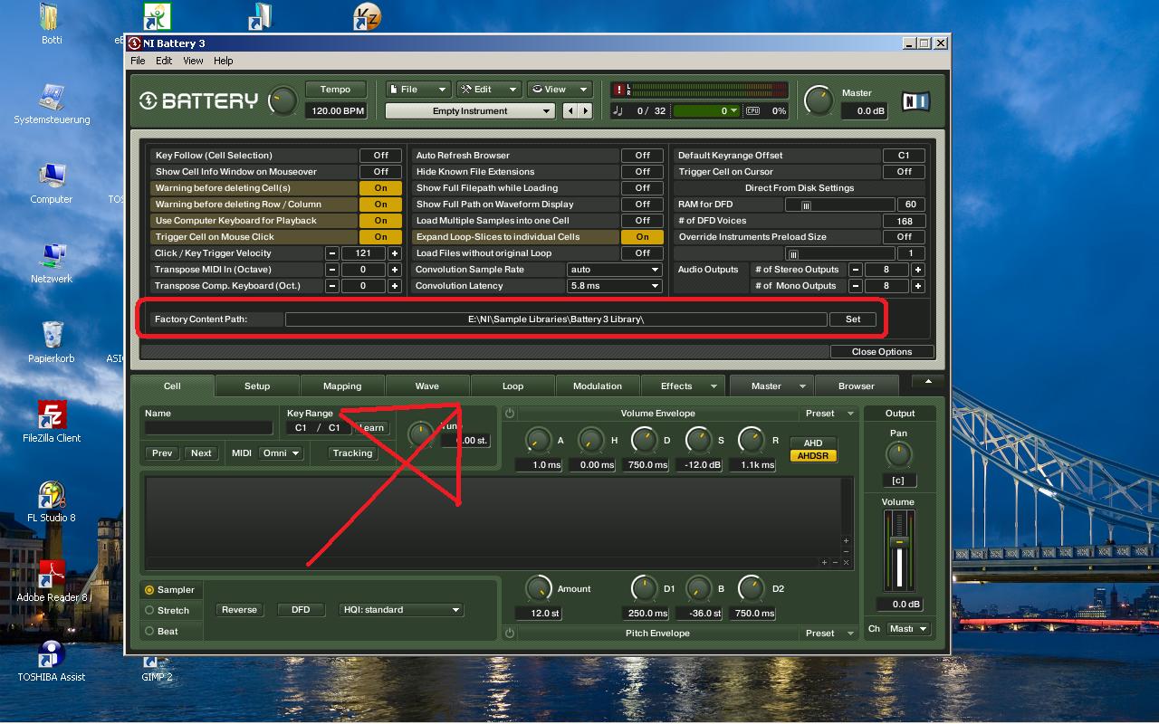Switch to the Browser tab

click(x=857, y=386)
